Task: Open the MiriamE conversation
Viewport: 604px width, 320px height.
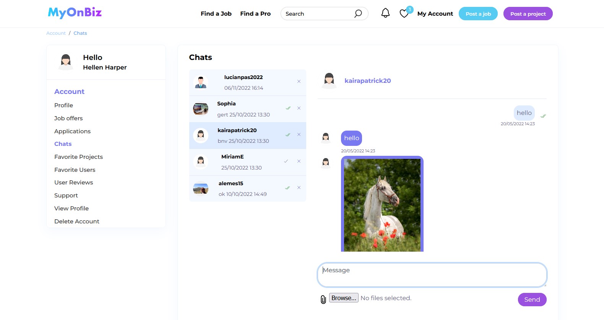Action: coord(248,162)
